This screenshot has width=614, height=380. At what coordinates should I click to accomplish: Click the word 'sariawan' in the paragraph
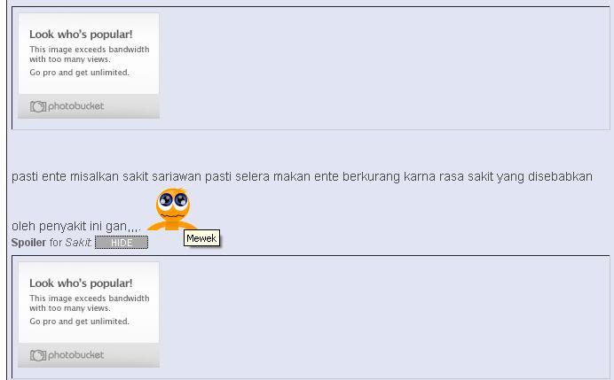177,176
